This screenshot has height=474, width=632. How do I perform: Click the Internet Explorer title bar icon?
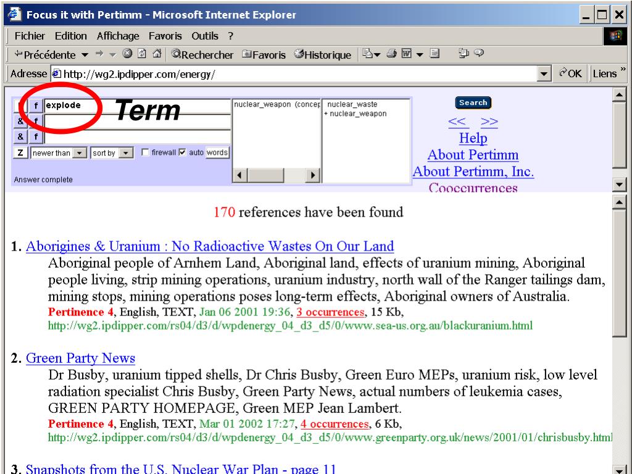(x=15, y=15)
